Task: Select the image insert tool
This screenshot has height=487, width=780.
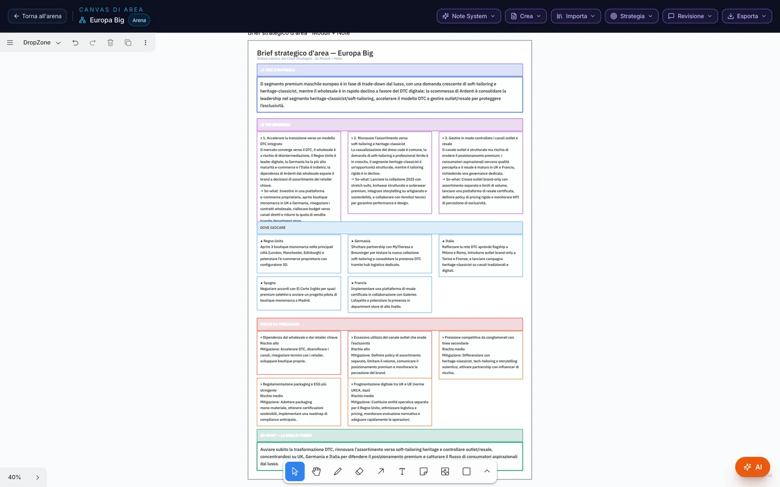Action: (445, 471)
